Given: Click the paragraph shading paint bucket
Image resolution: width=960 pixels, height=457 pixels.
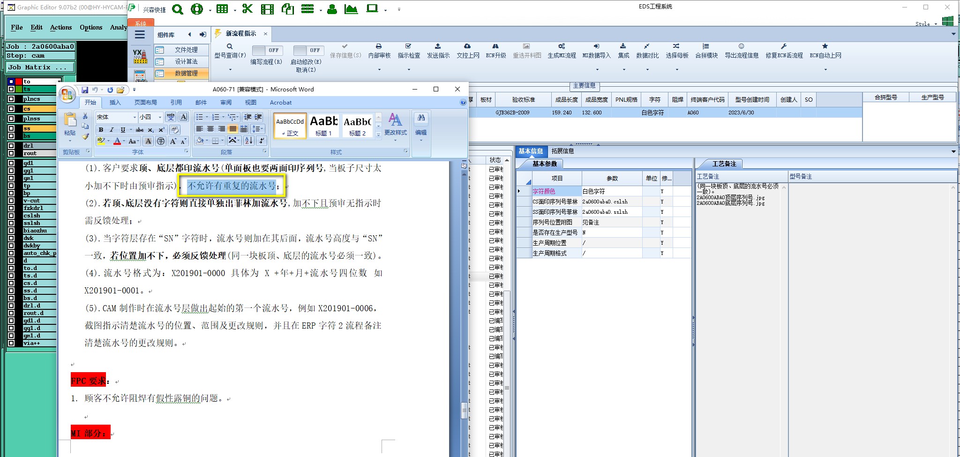Looking at the screenshot, I should [x=200, y=140].
